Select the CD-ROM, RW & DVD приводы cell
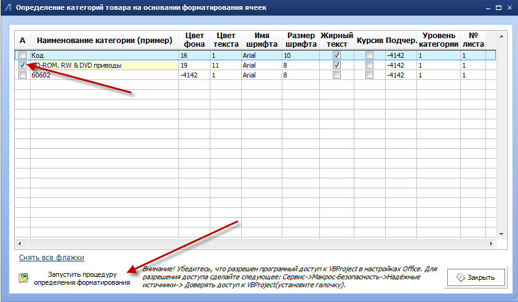 [x=105, y=65]
